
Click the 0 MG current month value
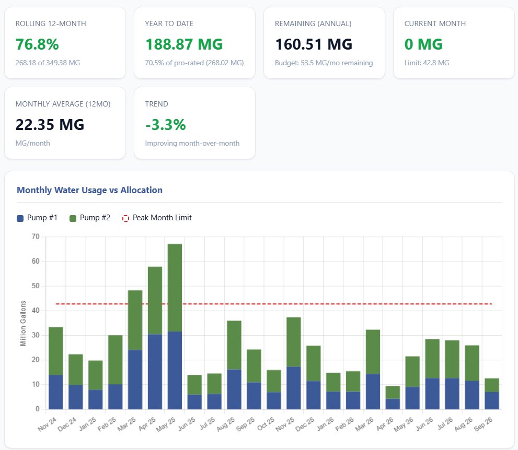pos(423,44)
